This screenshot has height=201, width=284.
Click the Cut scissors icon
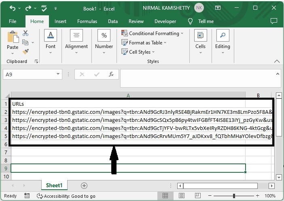[x=26, y=33]
